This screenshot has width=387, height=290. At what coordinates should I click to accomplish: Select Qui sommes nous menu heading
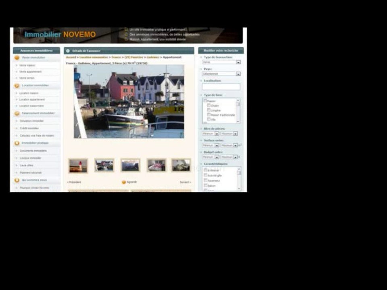tap(34, 180)
